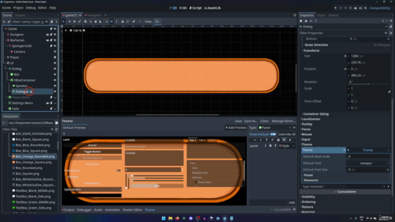Open script icon on Game node

coord(51,29)
